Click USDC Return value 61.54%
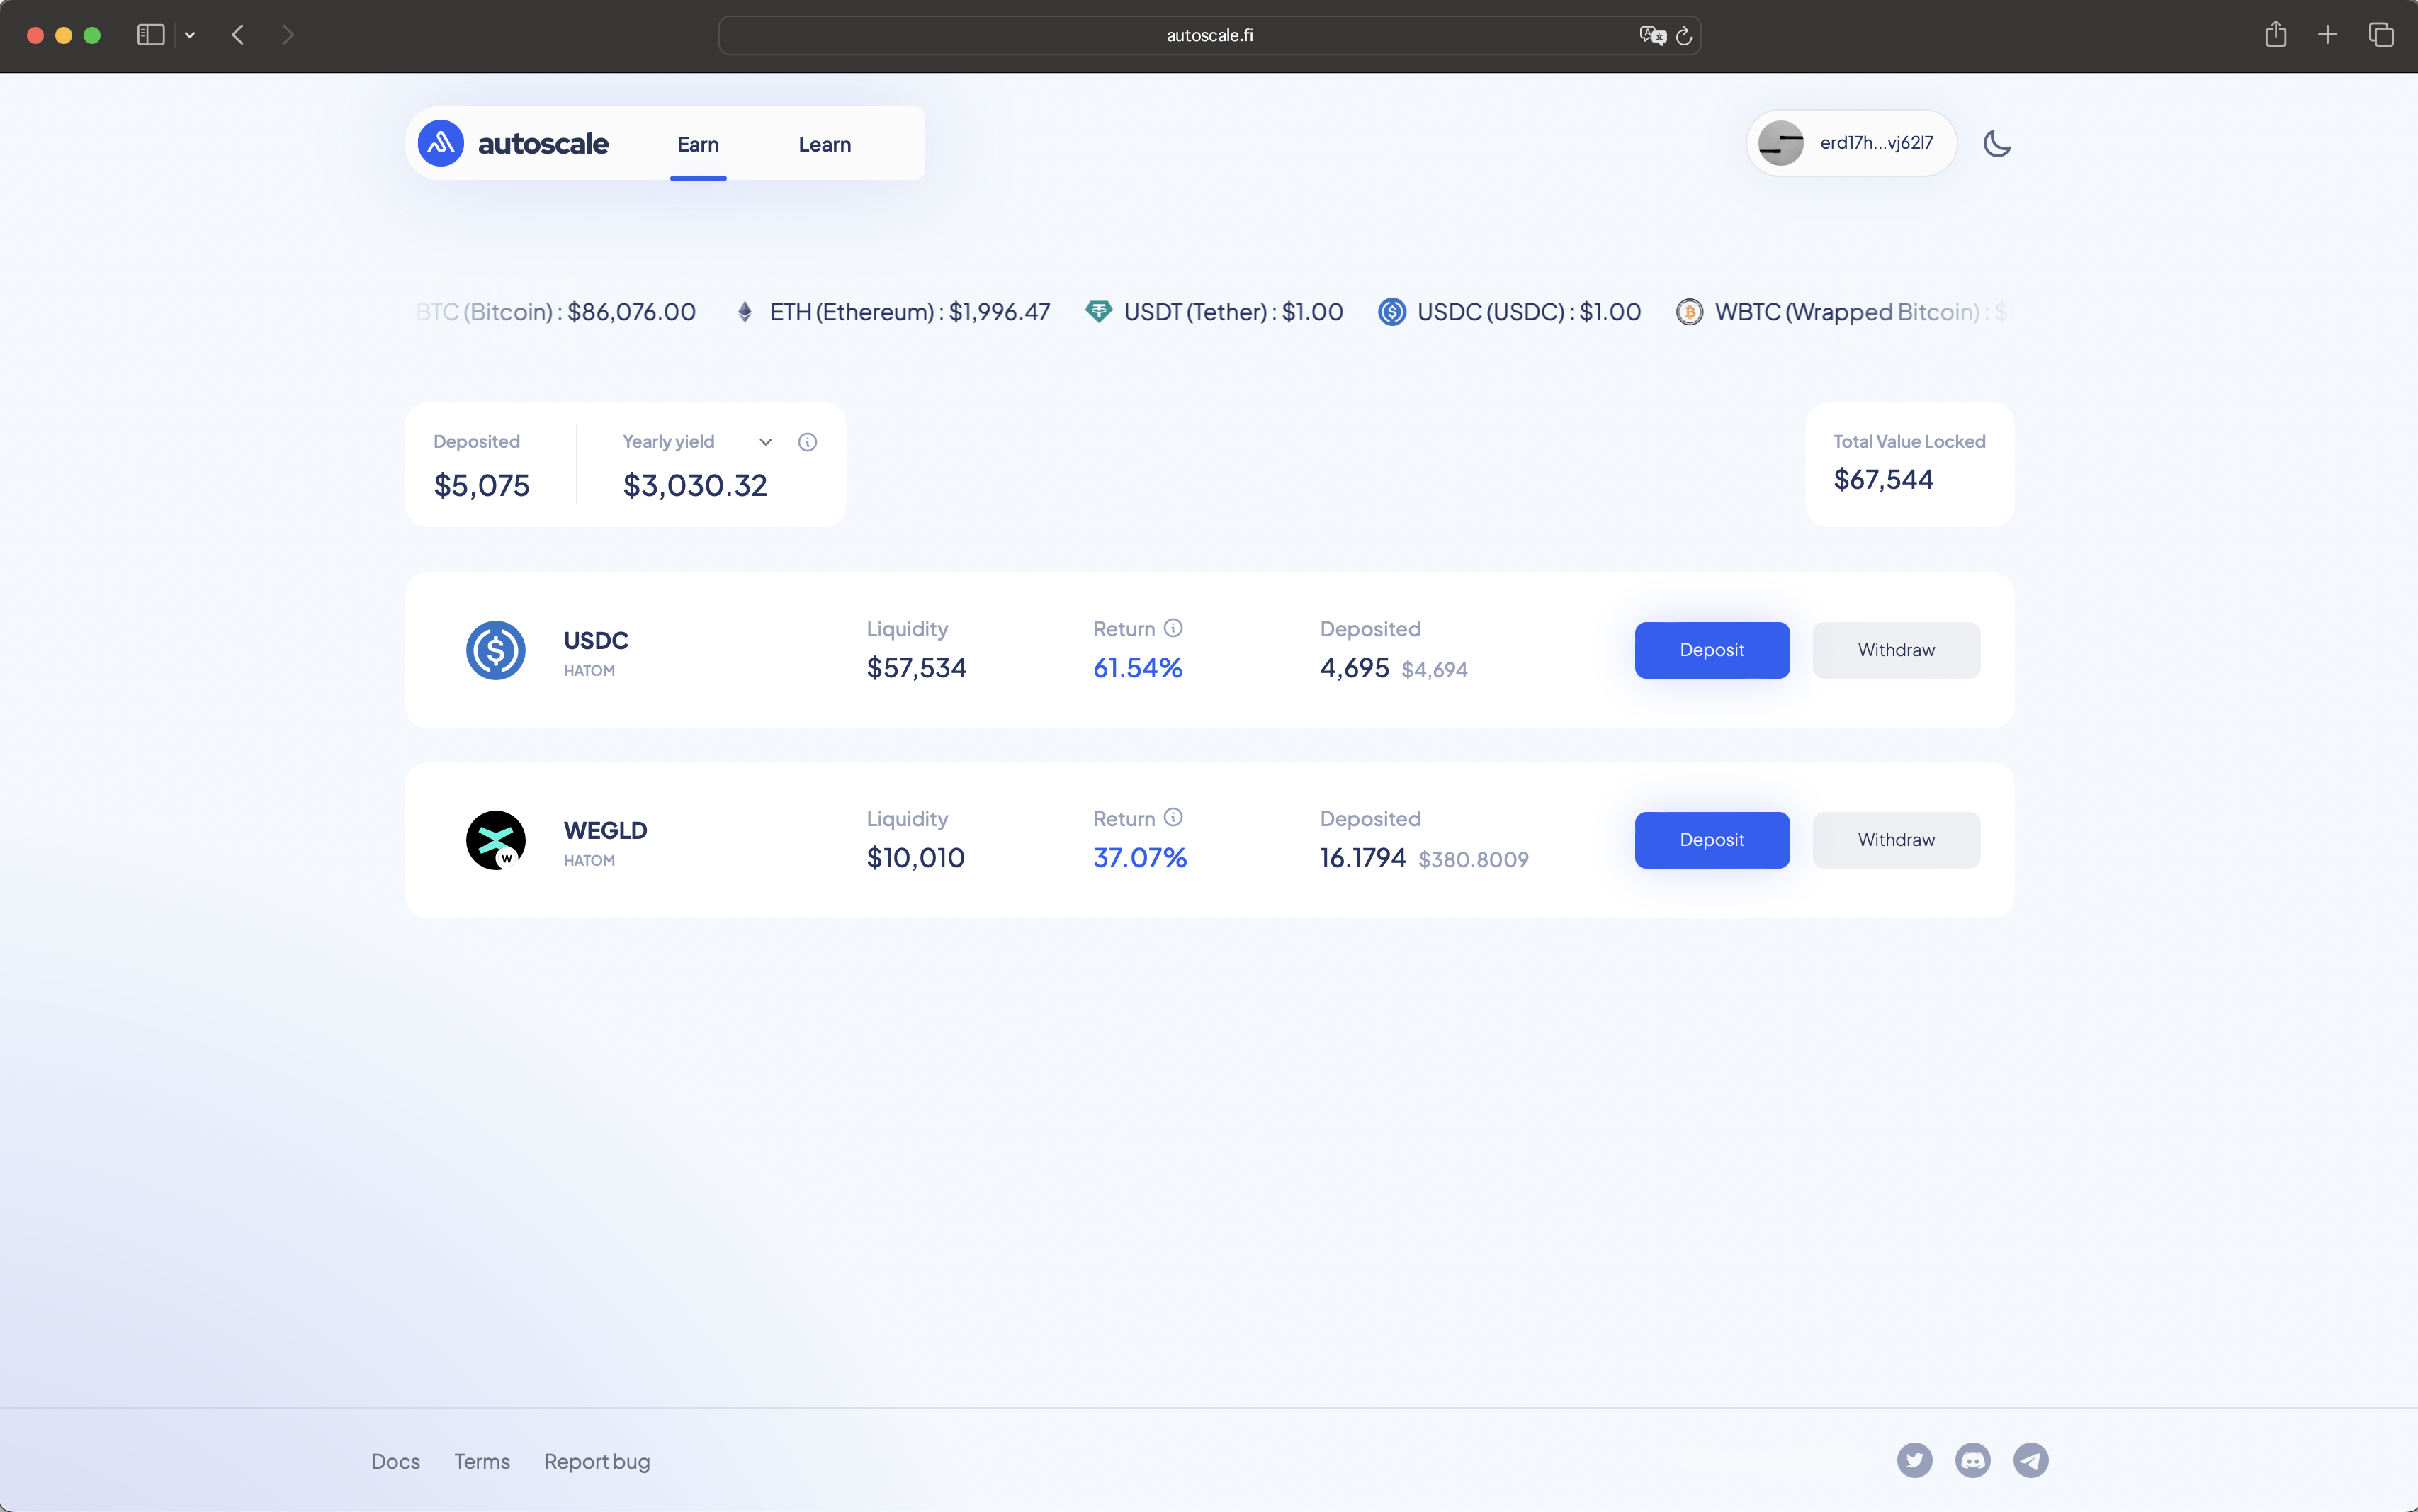This screenshot has height=1512, width=2418. click(1138, 668)
